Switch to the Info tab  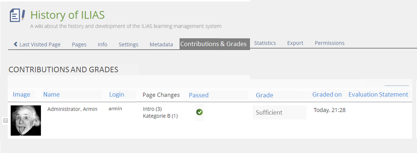102,44
